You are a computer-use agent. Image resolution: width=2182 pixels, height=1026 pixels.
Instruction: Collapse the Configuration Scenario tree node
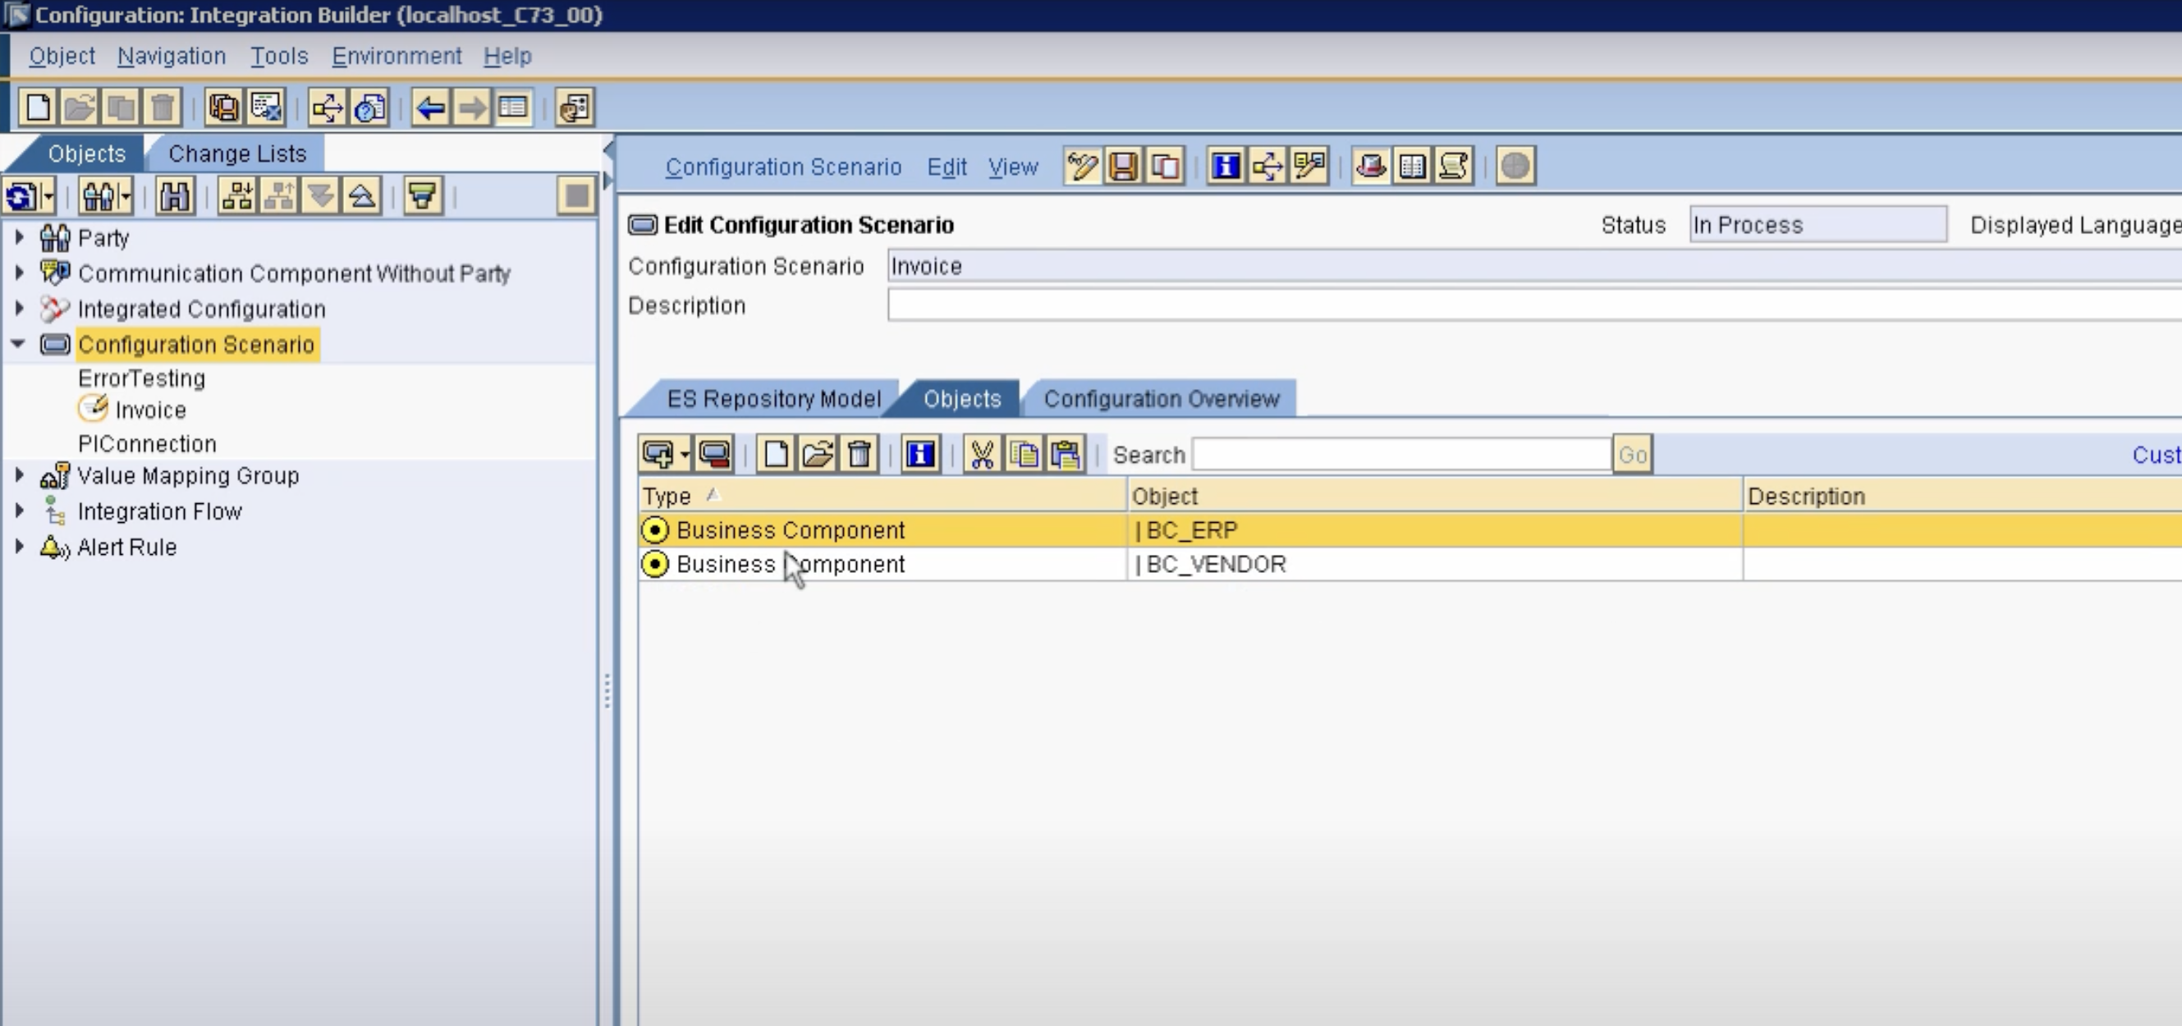pyautogui.click(x=19, y=344)
